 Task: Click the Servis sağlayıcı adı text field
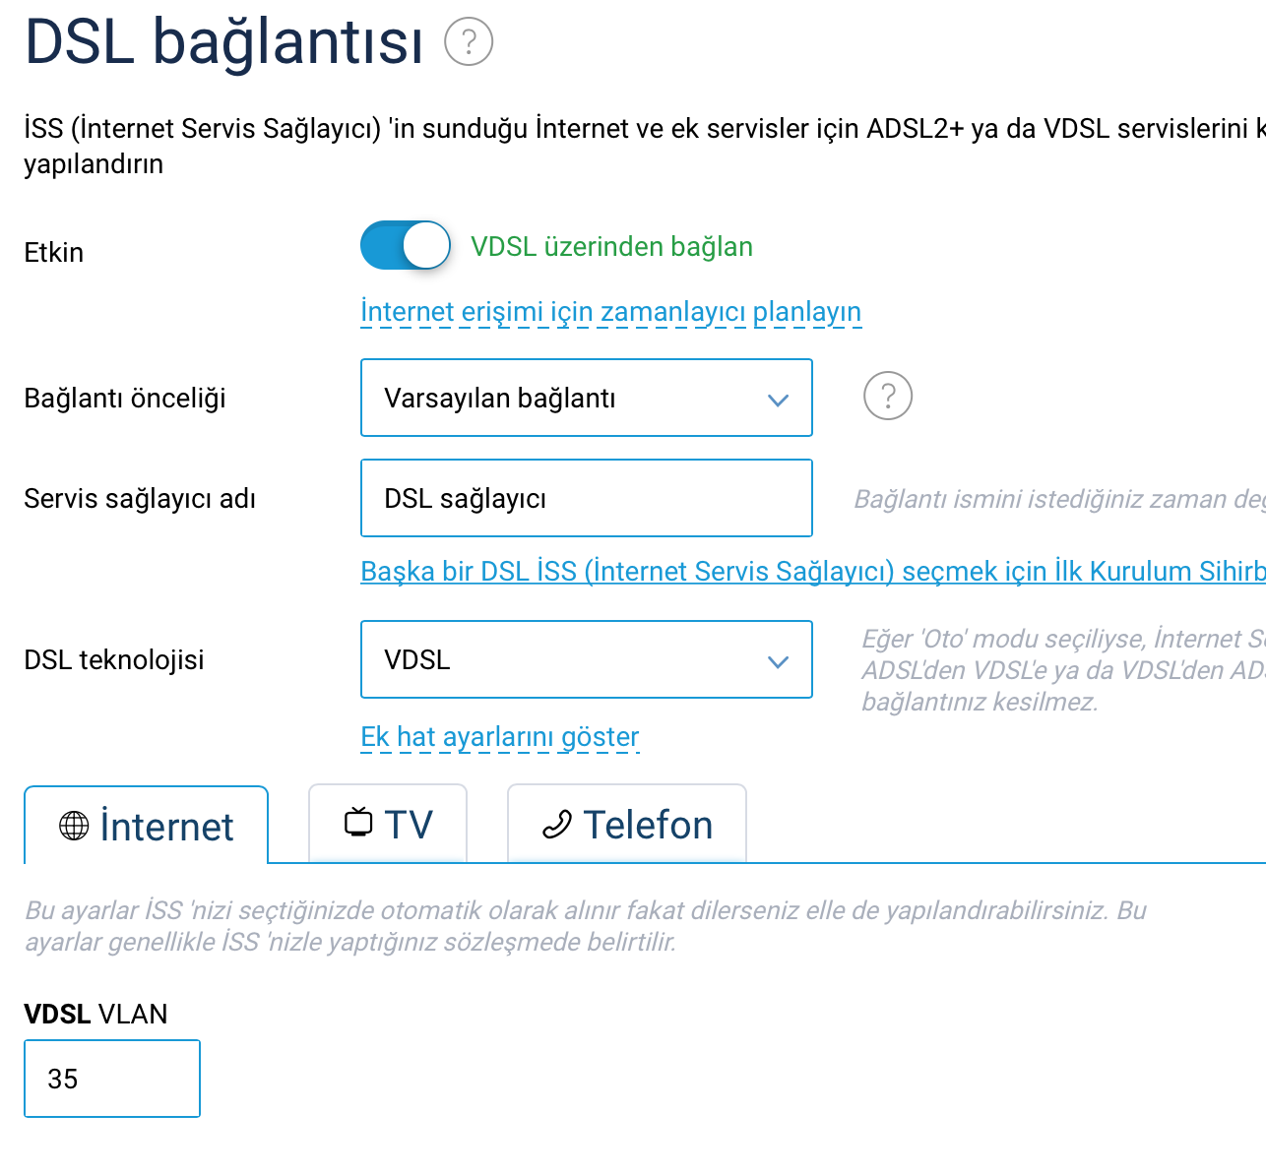(587, 498)
